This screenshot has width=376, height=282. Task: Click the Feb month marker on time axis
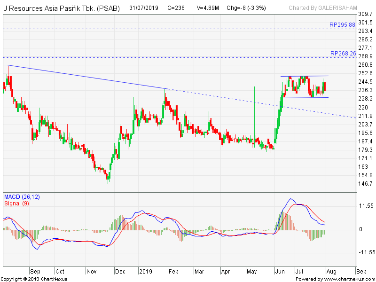coord(173,271)
